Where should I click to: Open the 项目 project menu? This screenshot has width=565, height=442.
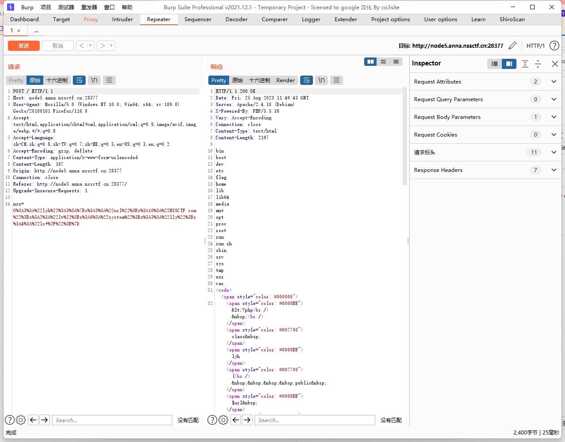45,7
